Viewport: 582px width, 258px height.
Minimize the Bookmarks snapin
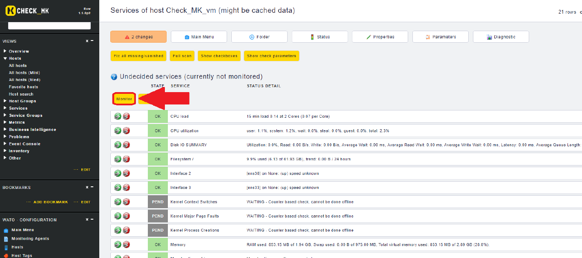(x=92, y=187)
